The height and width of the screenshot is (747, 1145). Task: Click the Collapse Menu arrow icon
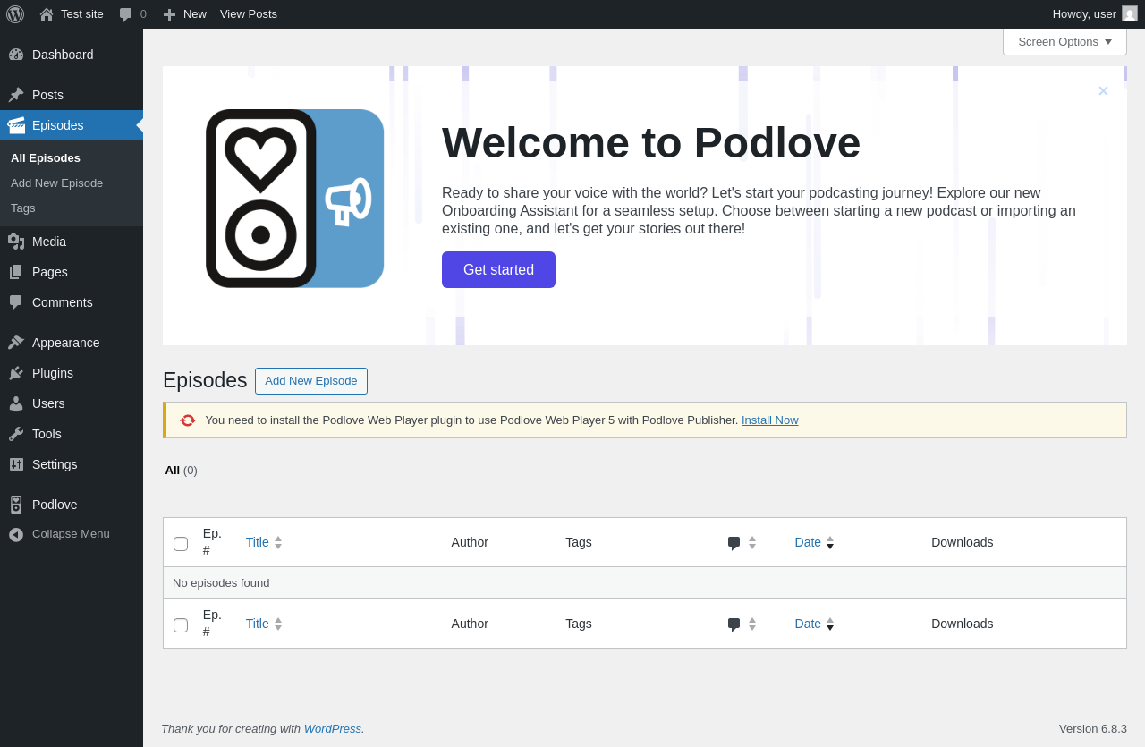click(x=16, y=534)
